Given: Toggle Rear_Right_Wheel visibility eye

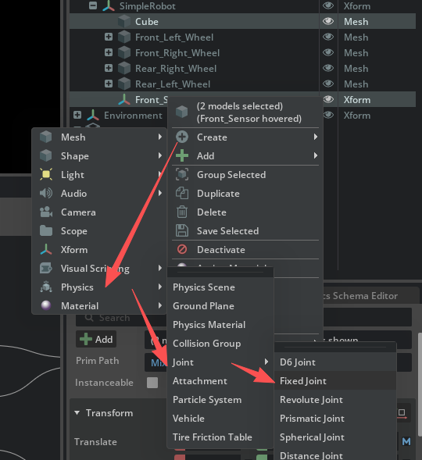Looking at the screenshot, I should point(328,68).
